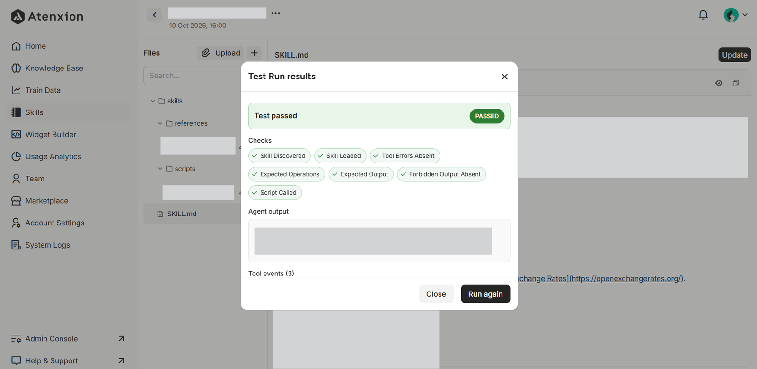Click the Close button
757x369 pixels.
tap(436, 294)
